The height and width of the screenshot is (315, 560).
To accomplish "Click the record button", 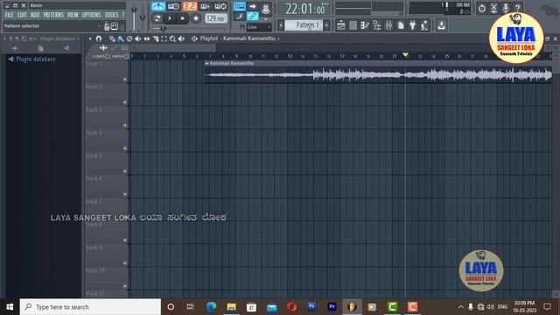I will [196, 18].
